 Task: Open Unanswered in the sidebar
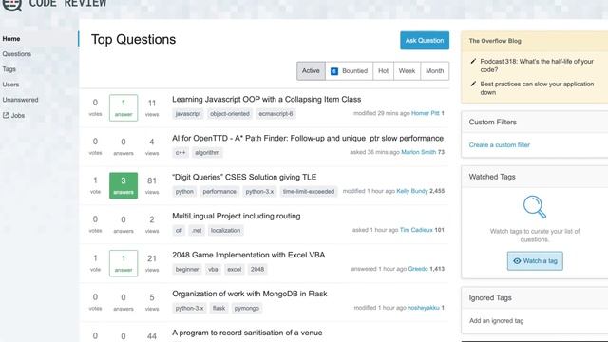[20, 100]
